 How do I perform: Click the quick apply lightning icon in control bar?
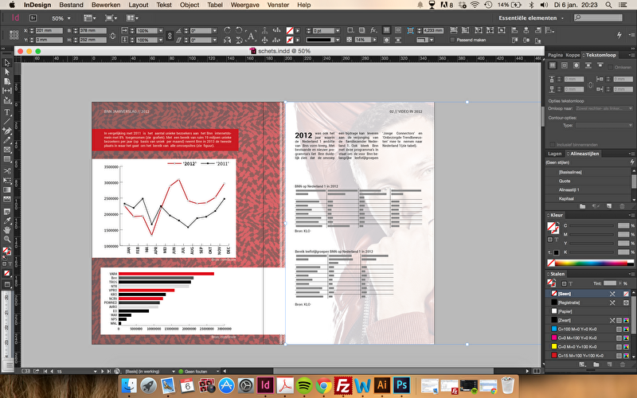point(619,35)
